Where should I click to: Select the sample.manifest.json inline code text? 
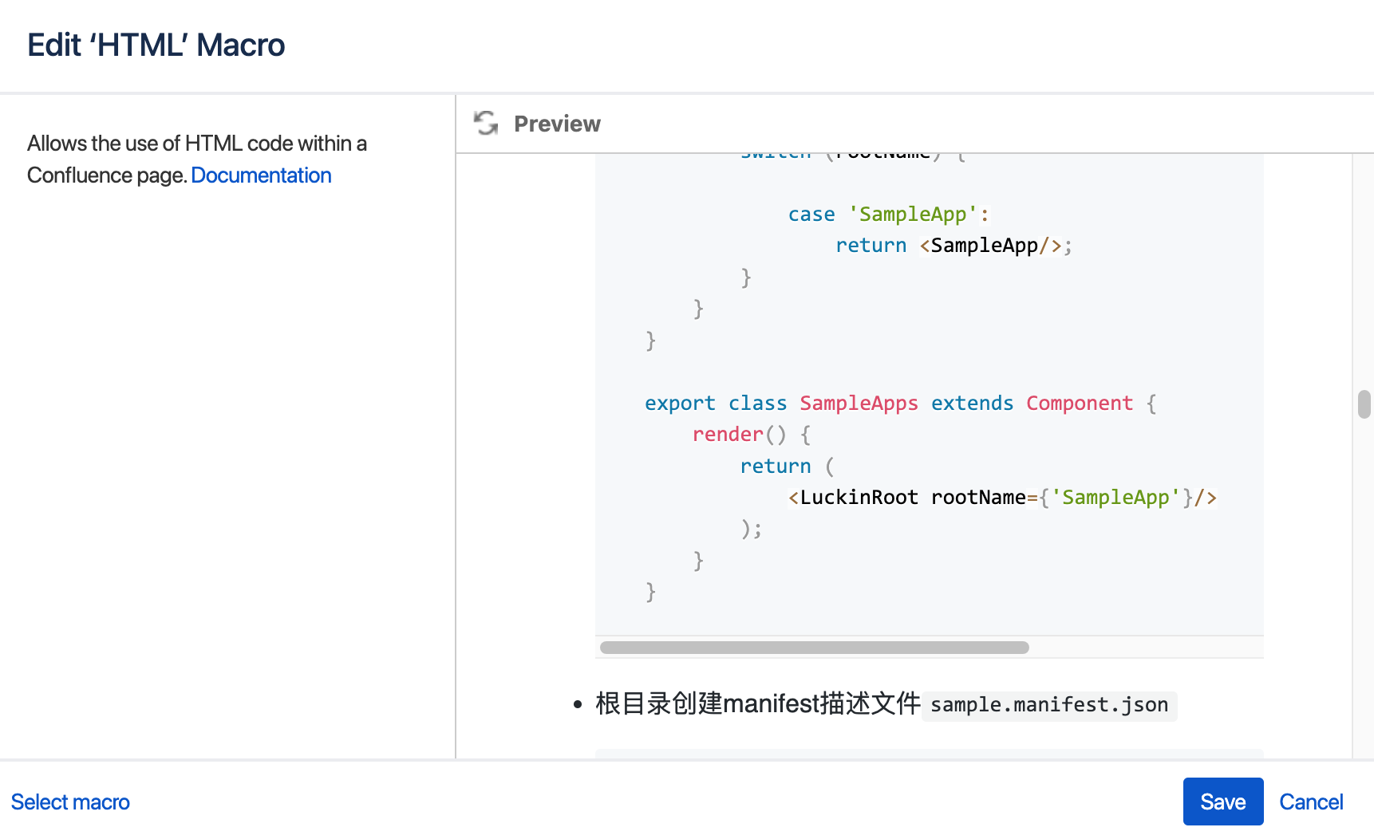(1048, 705)
